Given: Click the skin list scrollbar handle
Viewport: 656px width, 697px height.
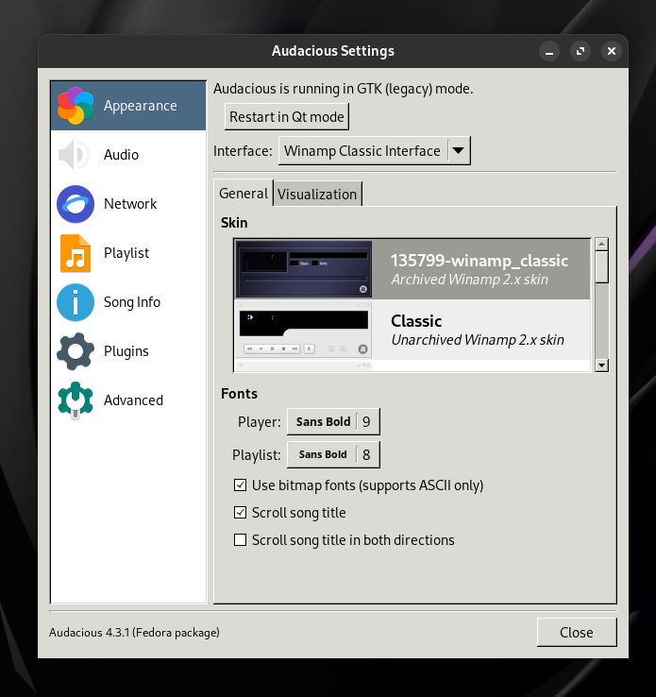Looking at the screenshot, I should (x=602, y=266).
